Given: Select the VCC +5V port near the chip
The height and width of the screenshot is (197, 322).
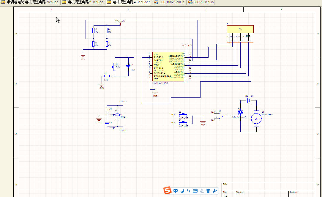Looking at the screenshot, I should tap(187, 46).
